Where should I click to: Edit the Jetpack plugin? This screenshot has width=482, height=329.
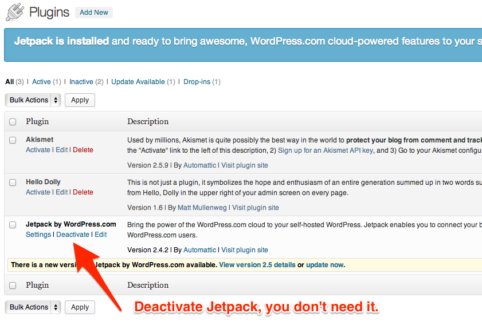100,235
